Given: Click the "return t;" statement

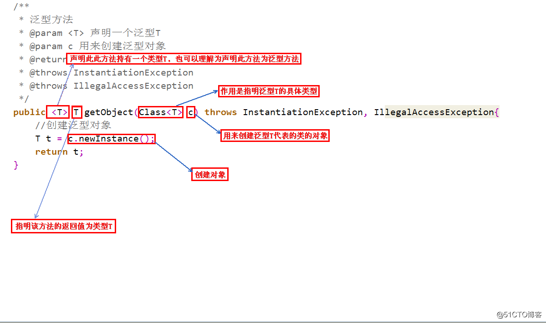Looking at the screenshot, I should pyautogui.click(x=59, y=152).
